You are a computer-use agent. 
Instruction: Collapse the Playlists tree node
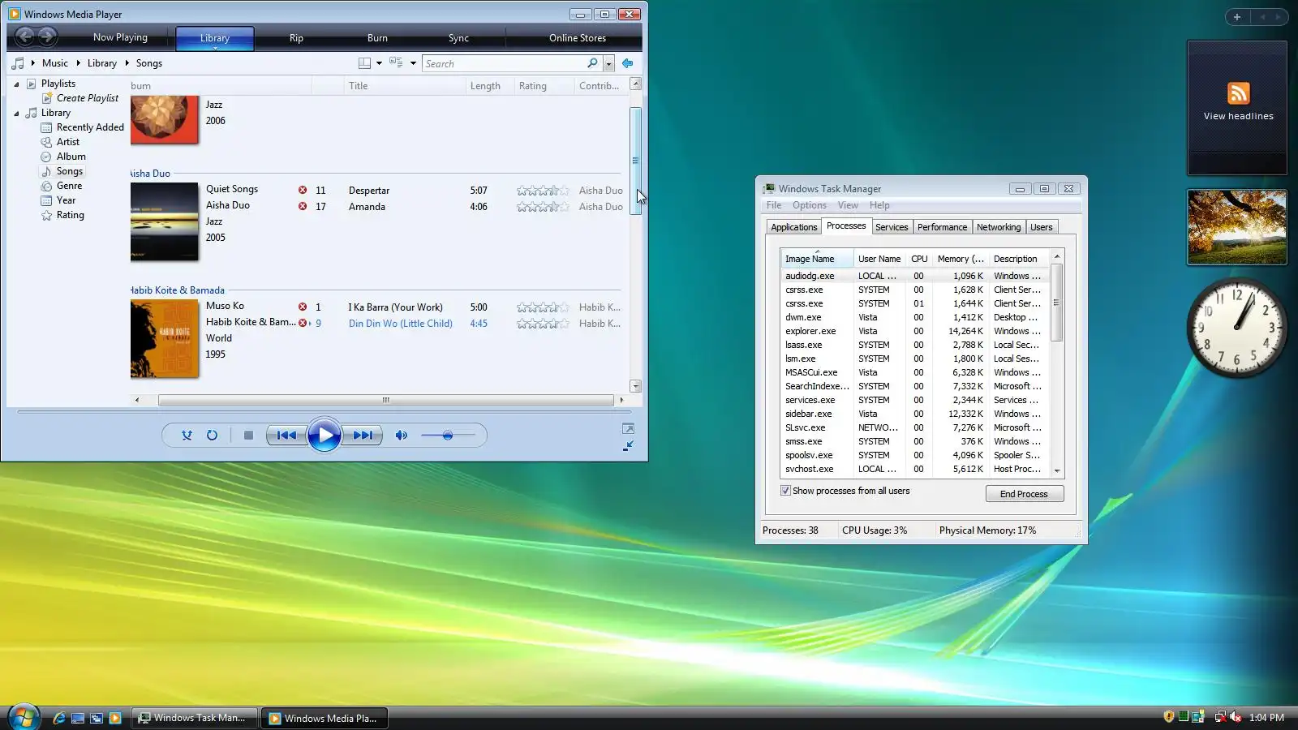click(x=16, y=84)
